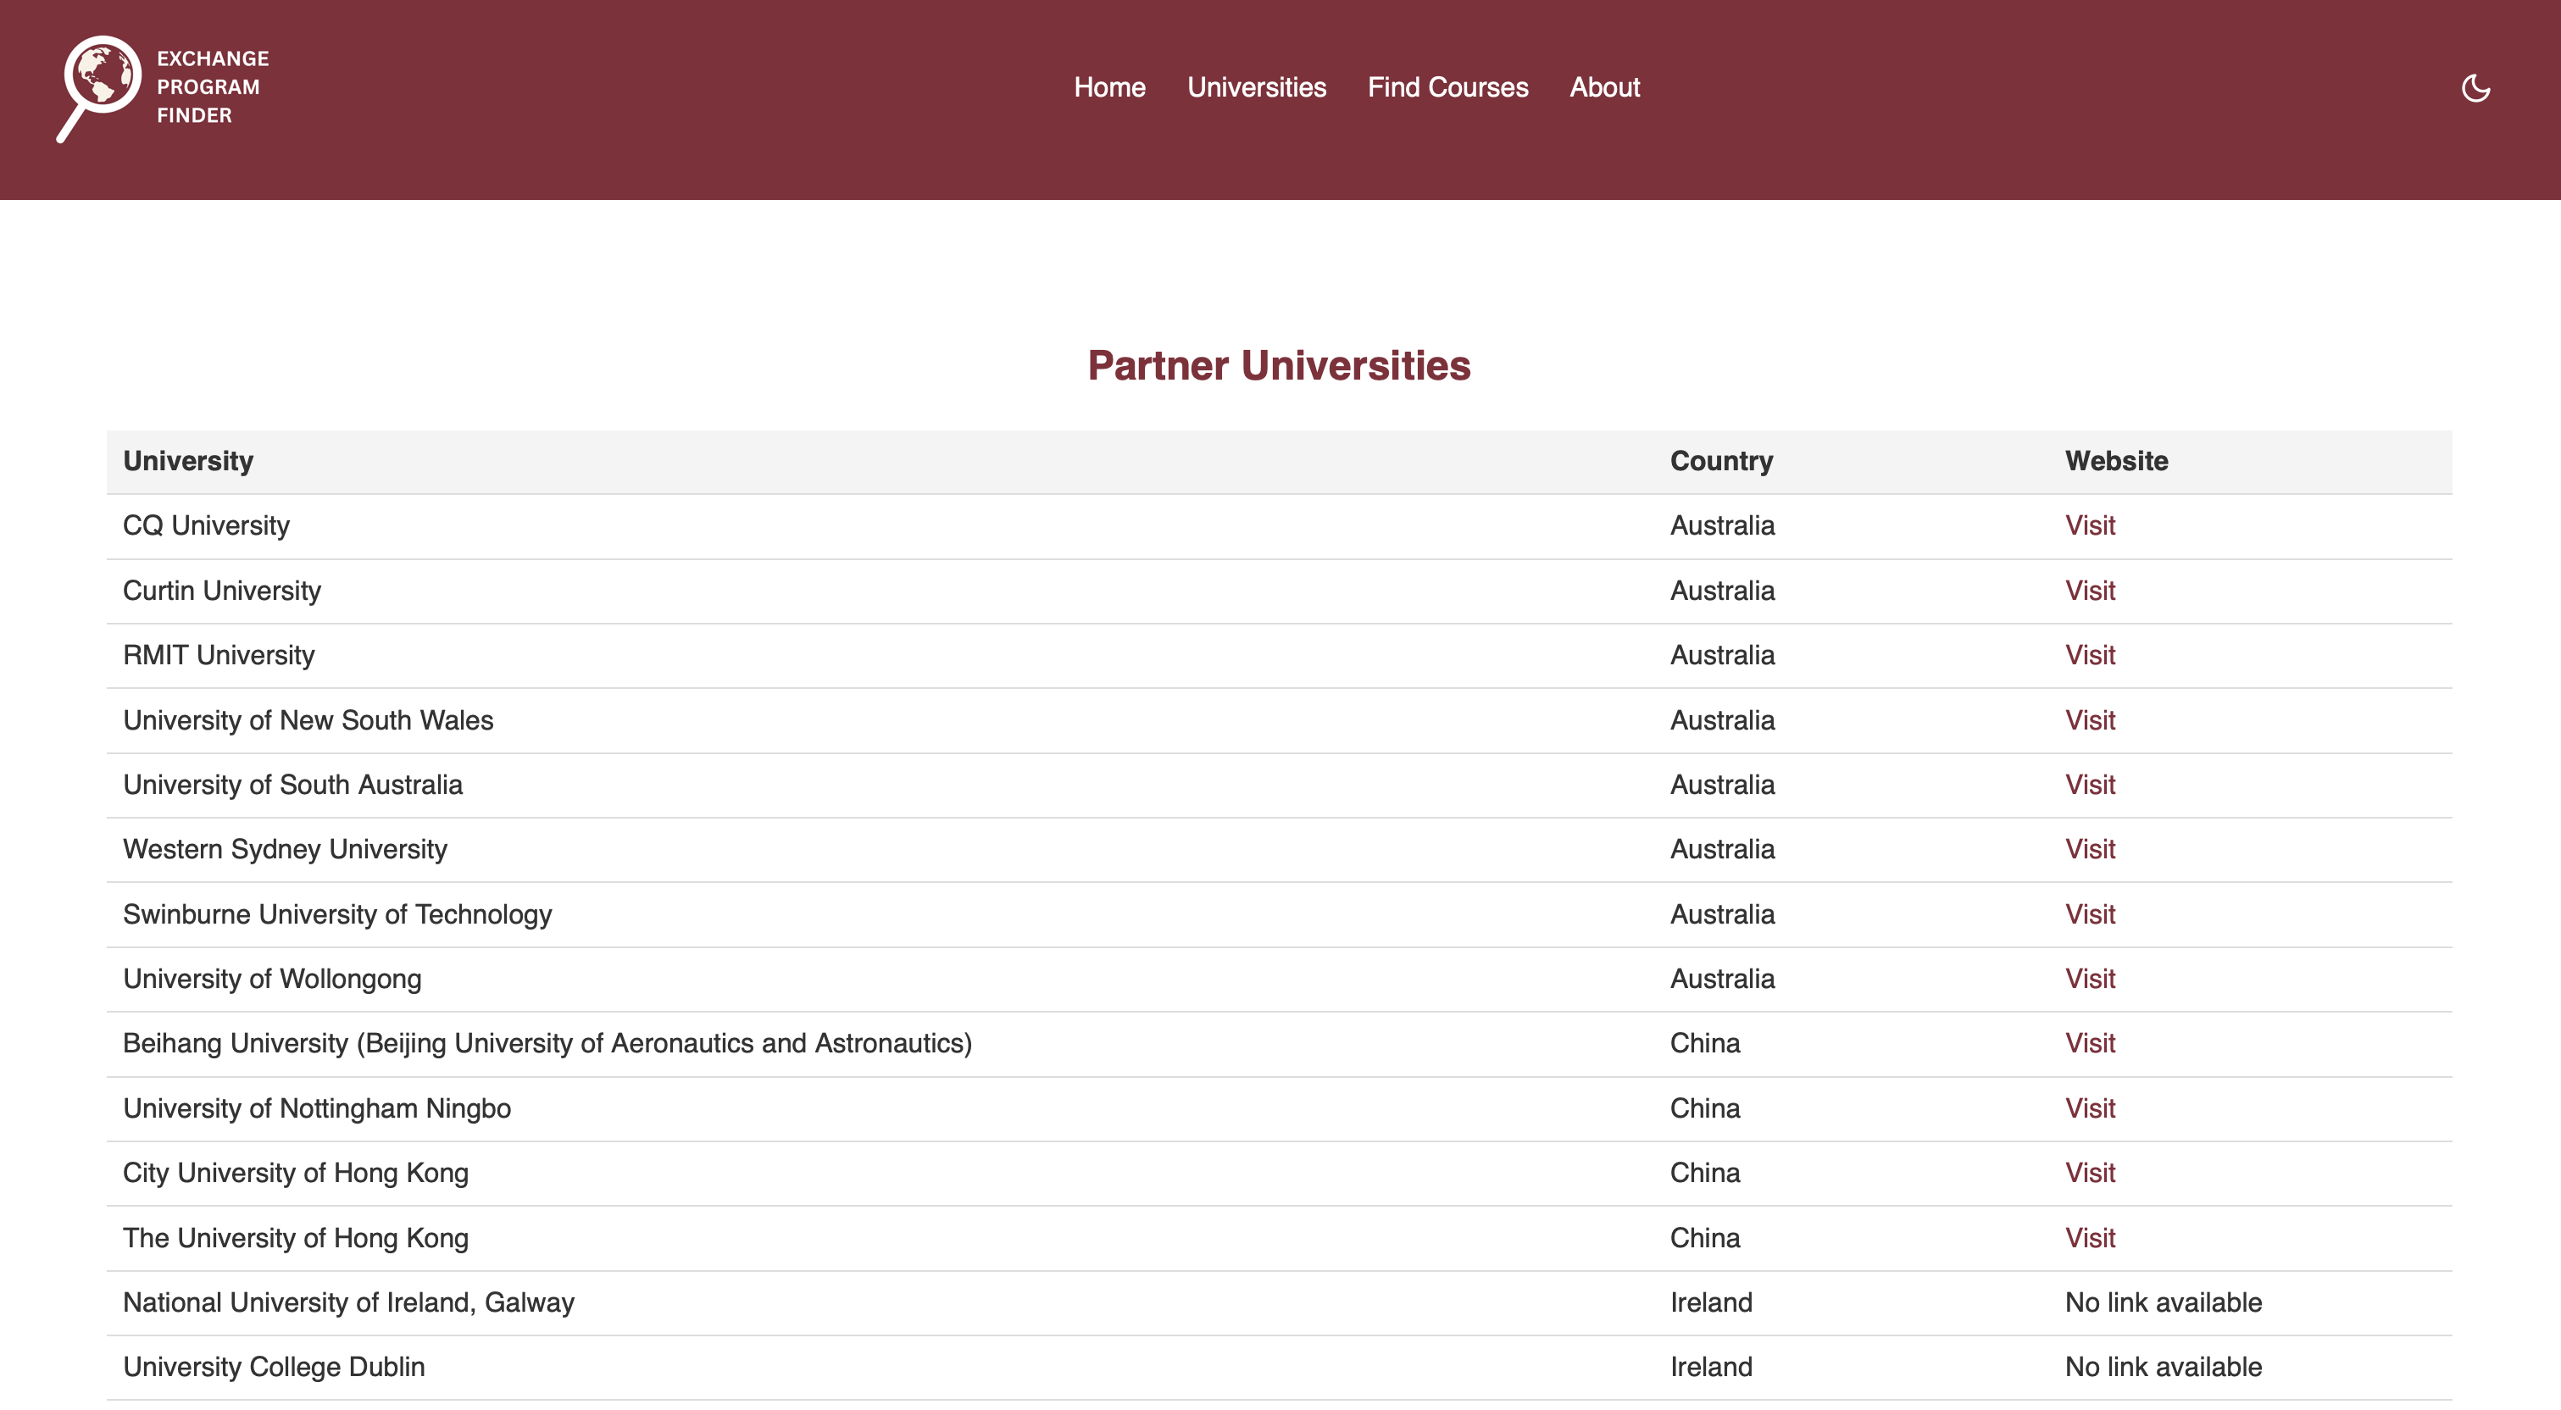Visit Swinburne University of Technology website
Screen dimensions: 2561x1410
coord(2089,913)
